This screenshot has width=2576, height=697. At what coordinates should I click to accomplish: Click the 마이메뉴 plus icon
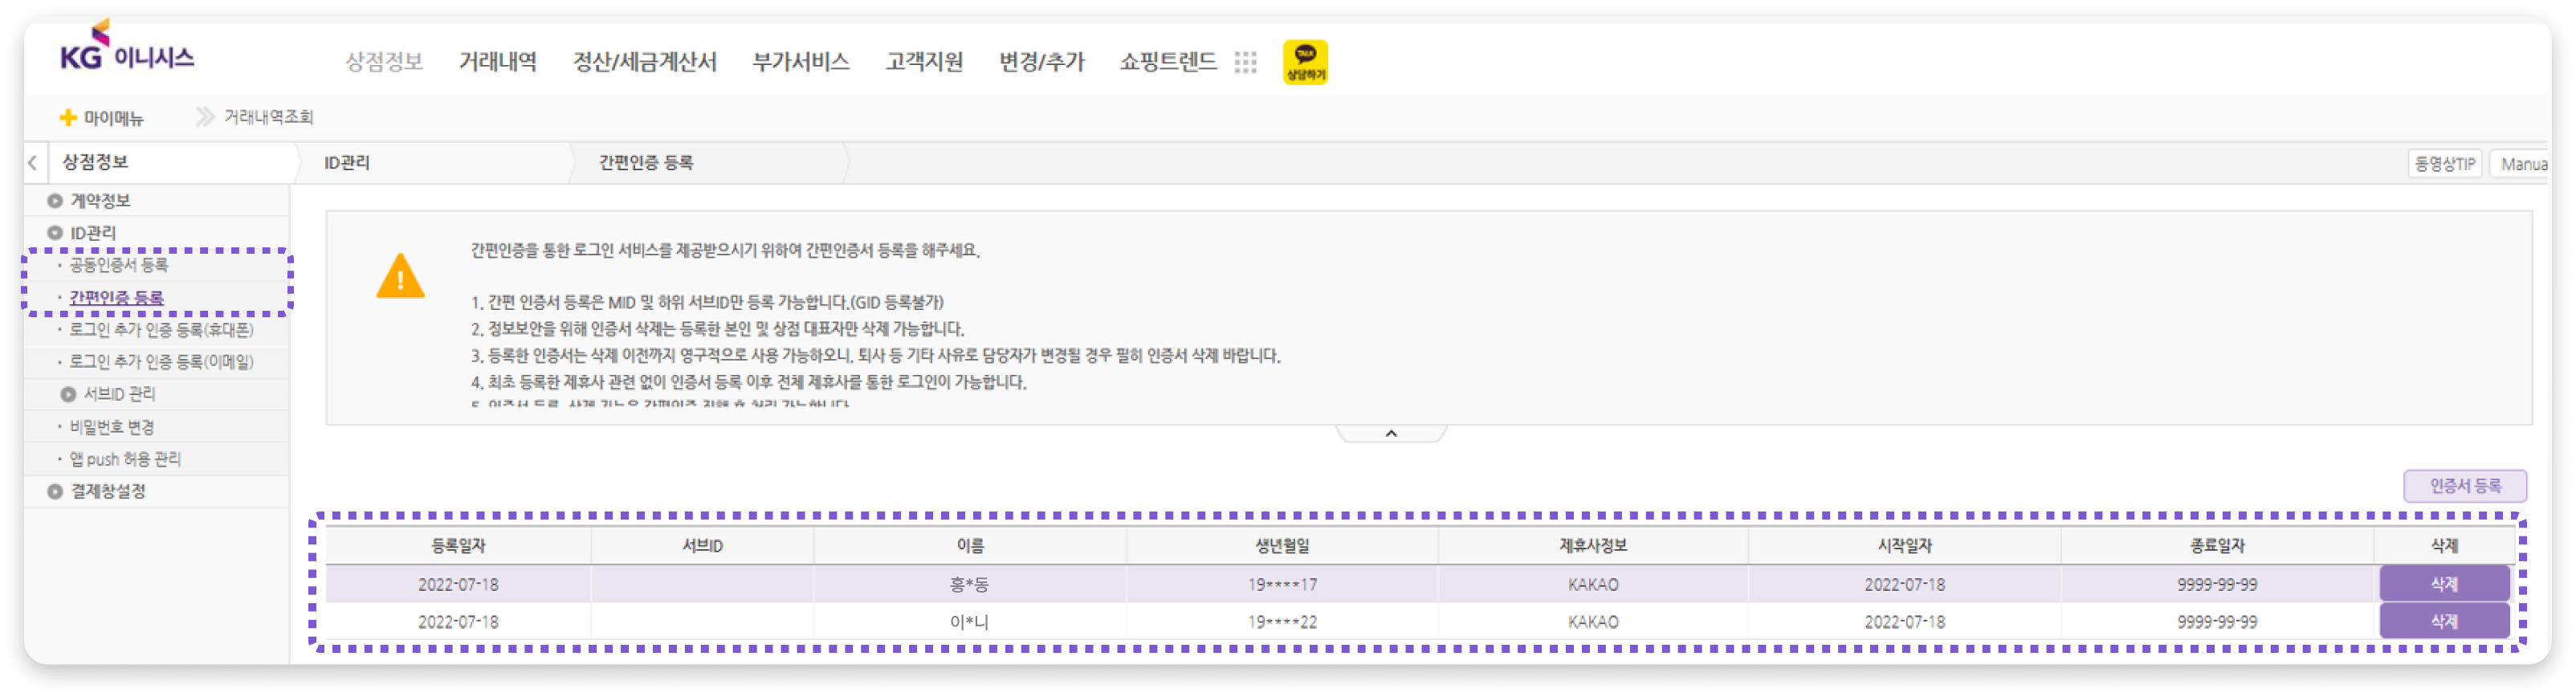click(x=68, y=118)
